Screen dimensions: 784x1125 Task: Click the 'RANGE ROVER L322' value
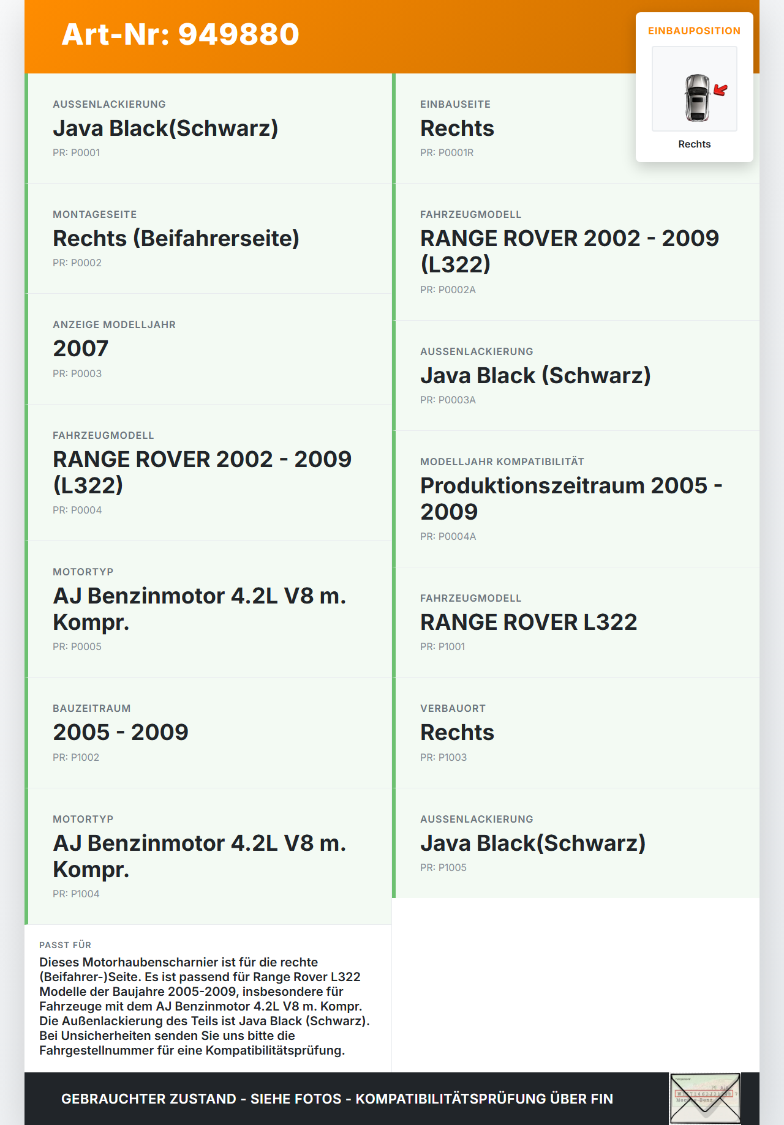tap(529, 622)
